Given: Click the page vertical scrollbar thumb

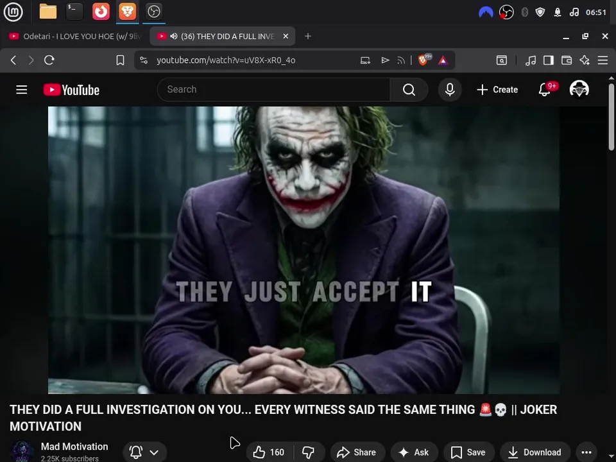Looking at the screenshot, I should tap(612, 117).
